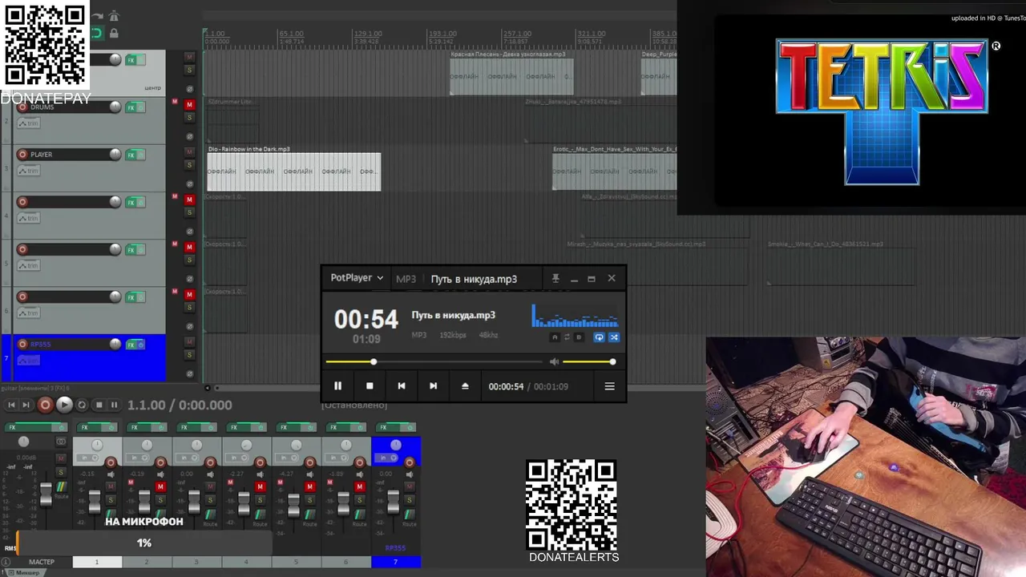The width and height of the screenshot is (1026, 577).
Task: Seek on the PotPlayer progress bar
Action: point(433,362)
